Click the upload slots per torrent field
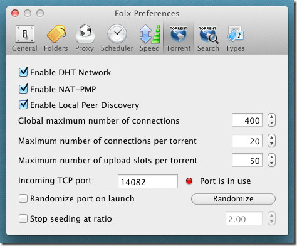297x246 pixels. click(247, 160)
